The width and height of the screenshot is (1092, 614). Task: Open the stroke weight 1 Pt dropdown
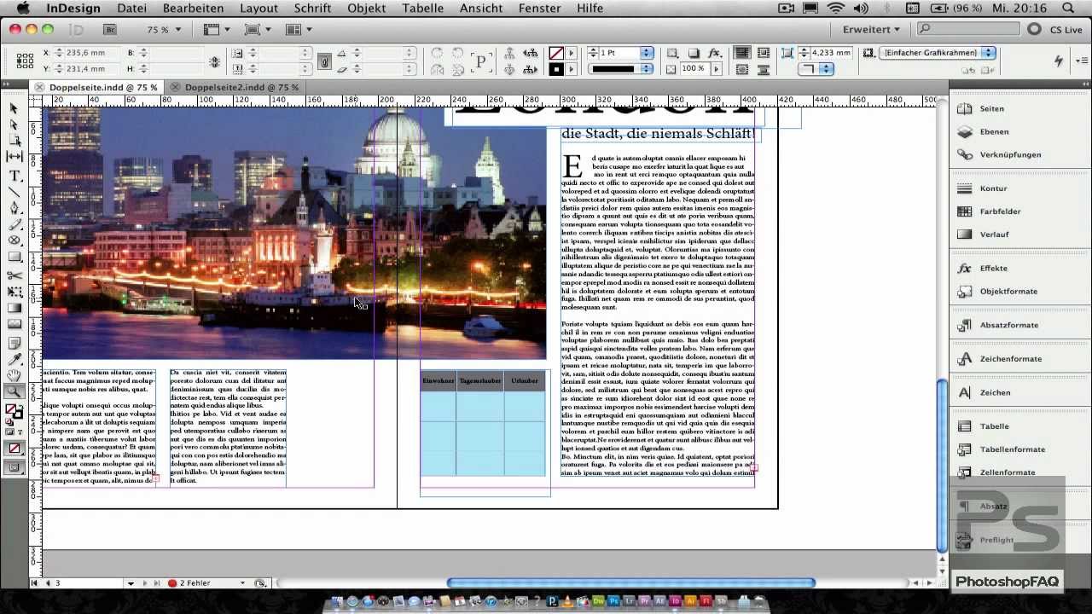click(647, 53)
